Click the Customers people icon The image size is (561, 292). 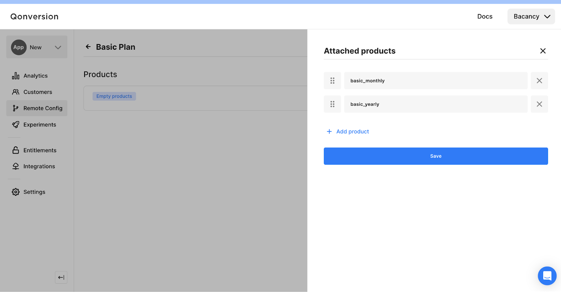15,92
